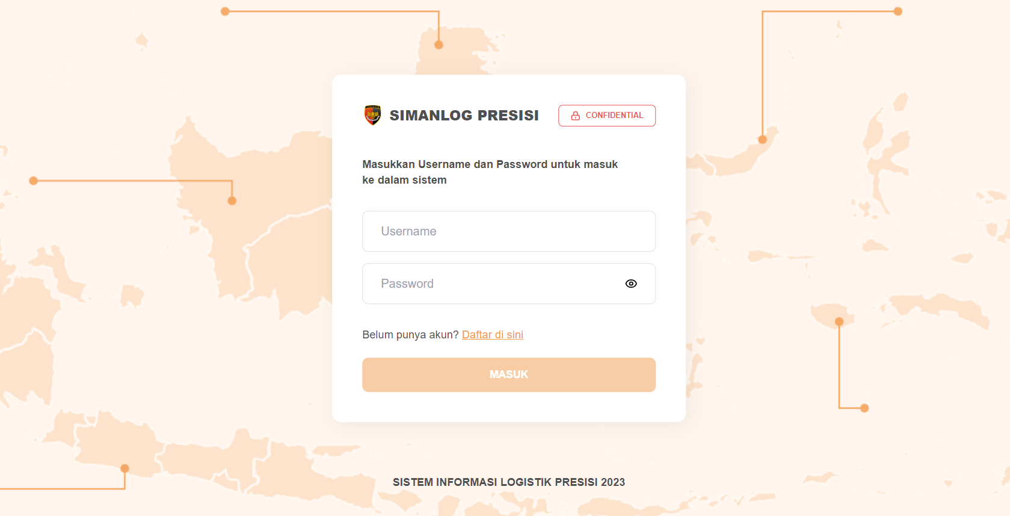
Task: Click the Masukkan Username dan Password instruction text
Action: [x=490, y=172]
